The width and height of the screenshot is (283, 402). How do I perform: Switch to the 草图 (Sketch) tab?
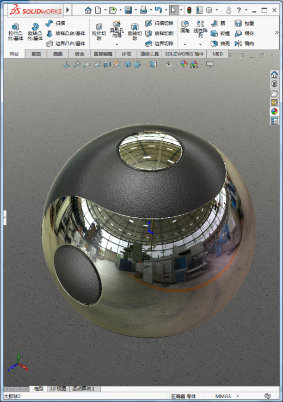coord(36,54)
